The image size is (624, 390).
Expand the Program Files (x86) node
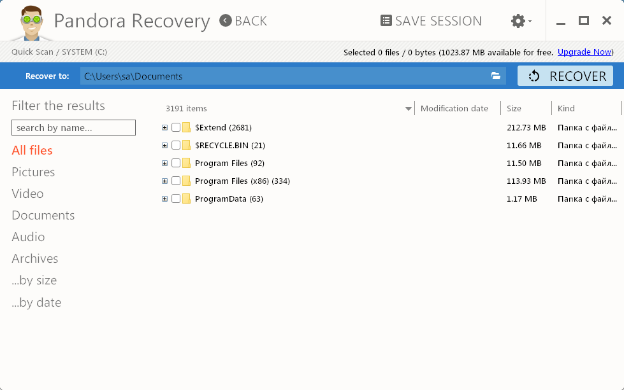(164, 181)
